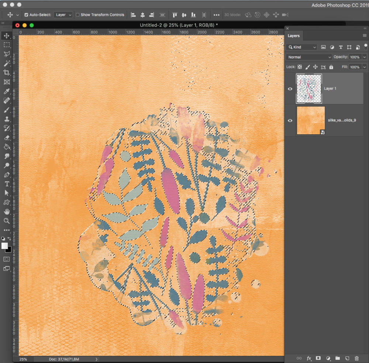Hide the silke_va...olids_9 layer
Screen dimensions: 369x363
tap(290, 121)
